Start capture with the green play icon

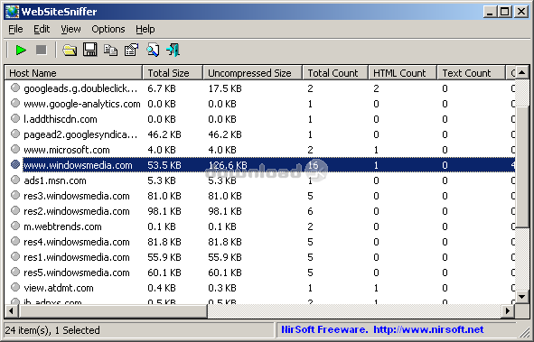pos(21,50)
